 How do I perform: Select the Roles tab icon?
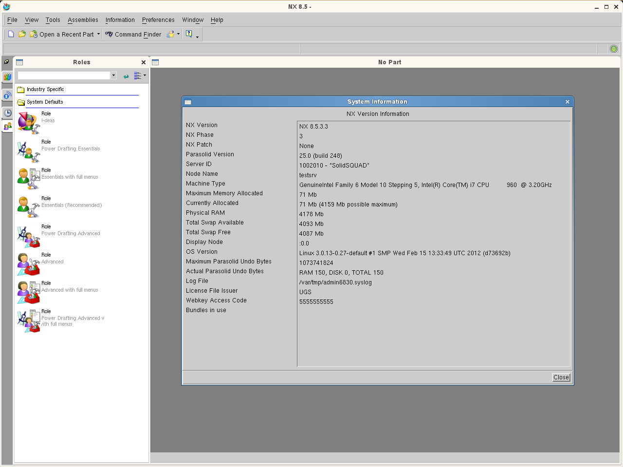click(7, 126)
